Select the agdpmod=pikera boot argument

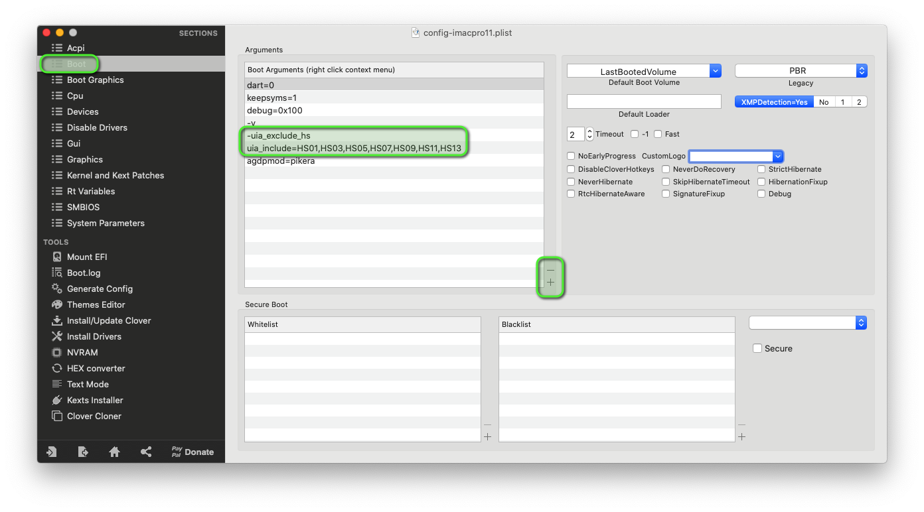pos(394,160)
